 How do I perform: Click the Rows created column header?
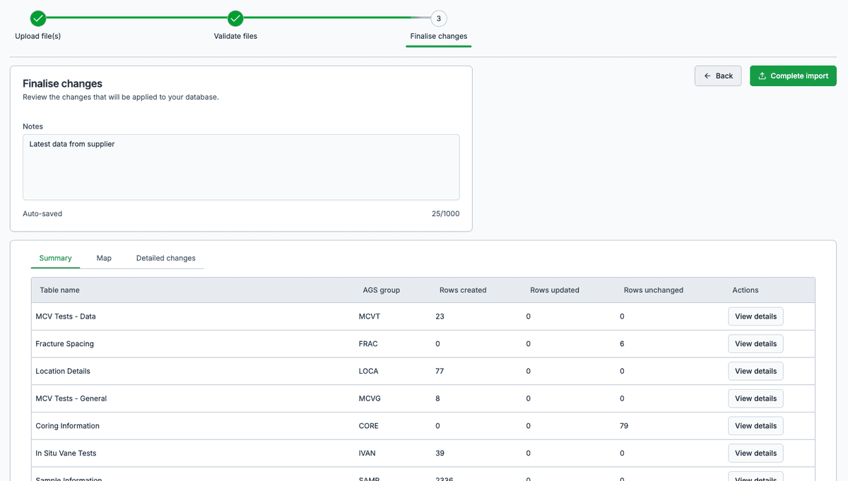coord(463,290)
